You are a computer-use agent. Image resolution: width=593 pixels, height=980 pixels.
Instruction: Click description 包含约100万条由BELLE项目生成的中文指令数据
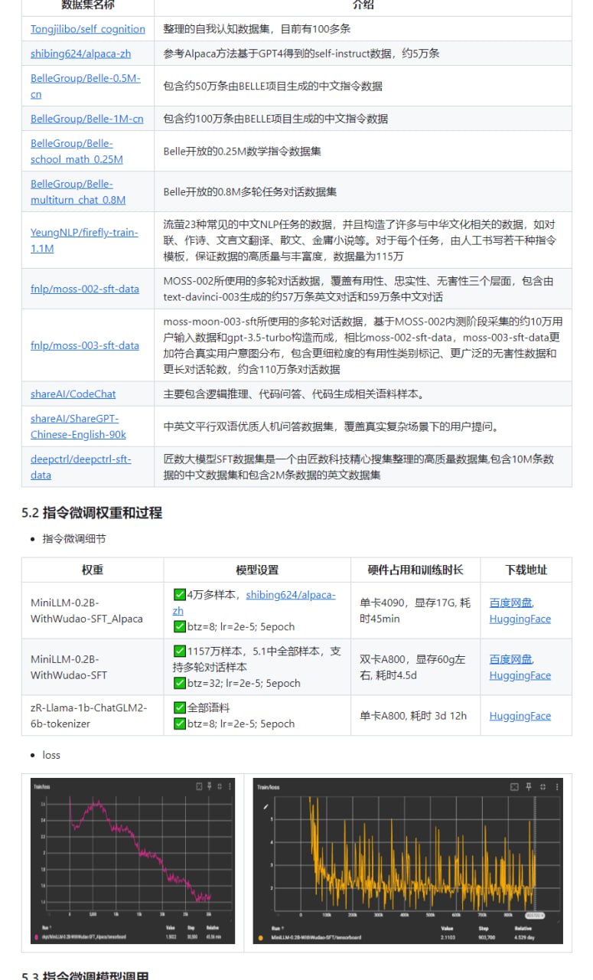click(275, 119)
